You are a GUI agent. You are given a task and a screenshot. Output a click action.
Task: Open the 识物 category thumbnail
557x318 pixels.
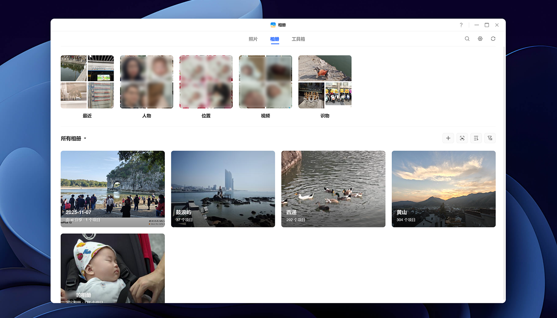point(325,82)
